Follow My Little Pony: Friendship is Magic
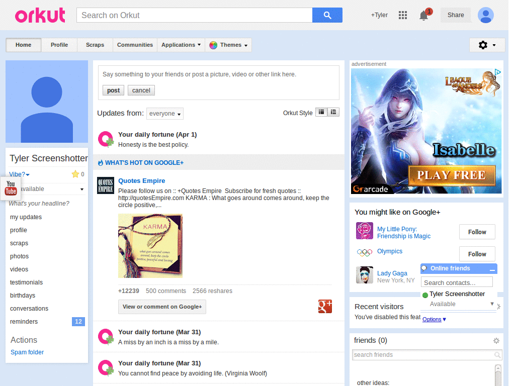Image resolution: width=515 pixels, height=386 pixels. click(x=477, y=232)
